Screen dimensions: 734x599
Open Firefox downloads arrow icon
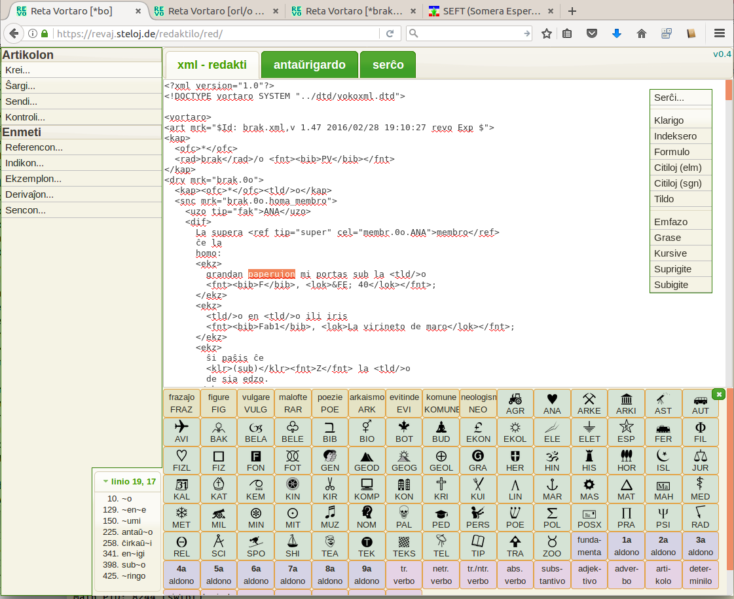click(x=616, y=33)
